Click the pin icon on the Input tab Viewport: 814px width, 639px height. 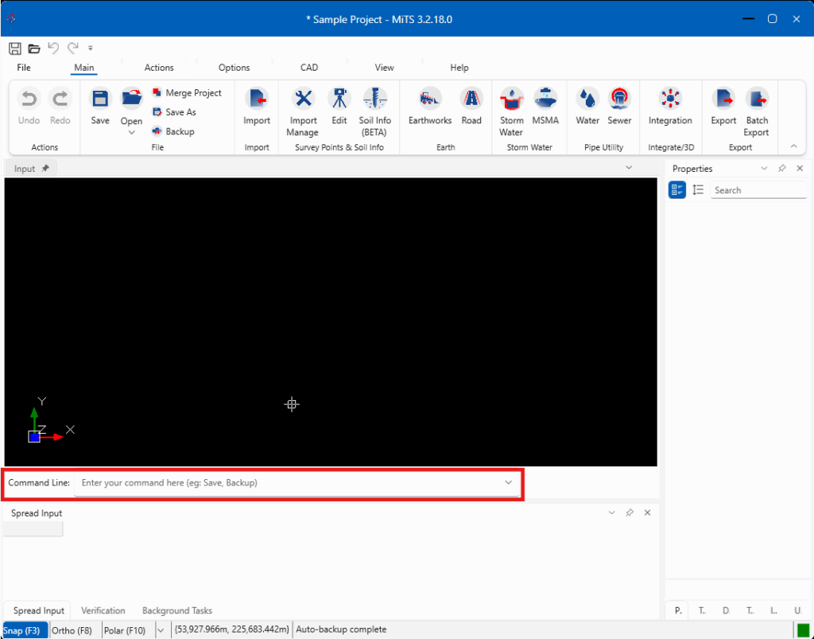(x=45, y=169)
